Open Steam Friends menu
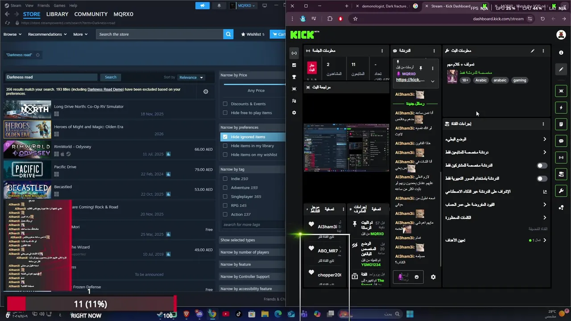The height and width of the screenshot is (321, 571). (x=44, y=5)
